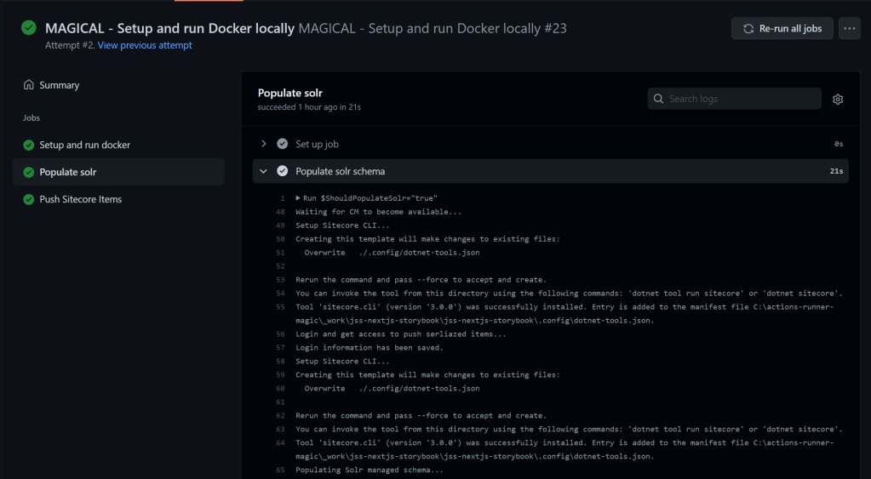The width and height of the screenshot is (871, 479).
Task: Collapse the Populate solr schema step
Action: (264, 171)
